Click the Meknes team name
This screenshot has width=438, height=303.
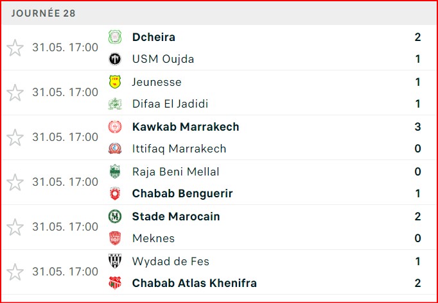[153, 238]
